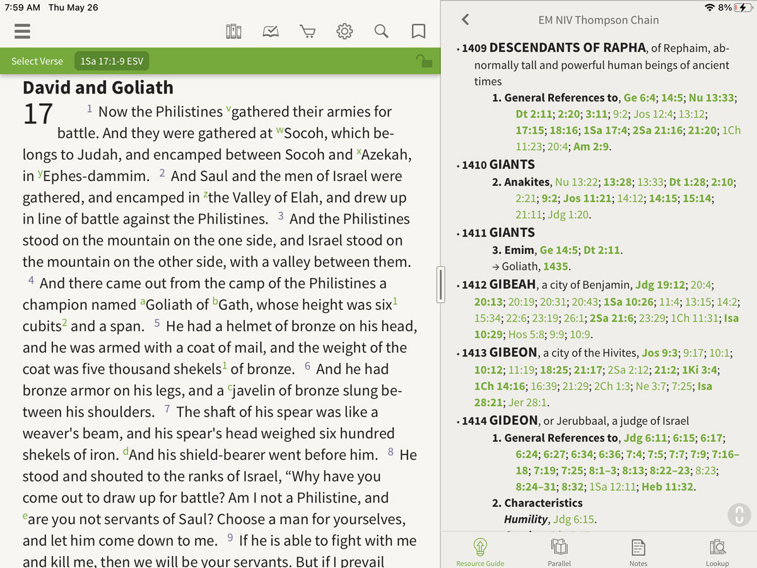The width and height of the screenshot is (757, 568).
Task: Open the 1Ki 3:4 reference link
Action: tap(700, 370)
